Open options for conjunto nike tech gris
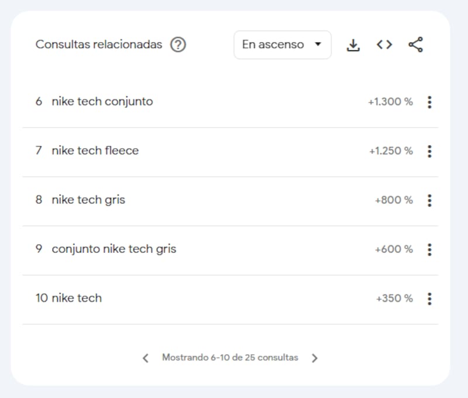The height and width of the screenshot is (398, 468). [429, 249]
